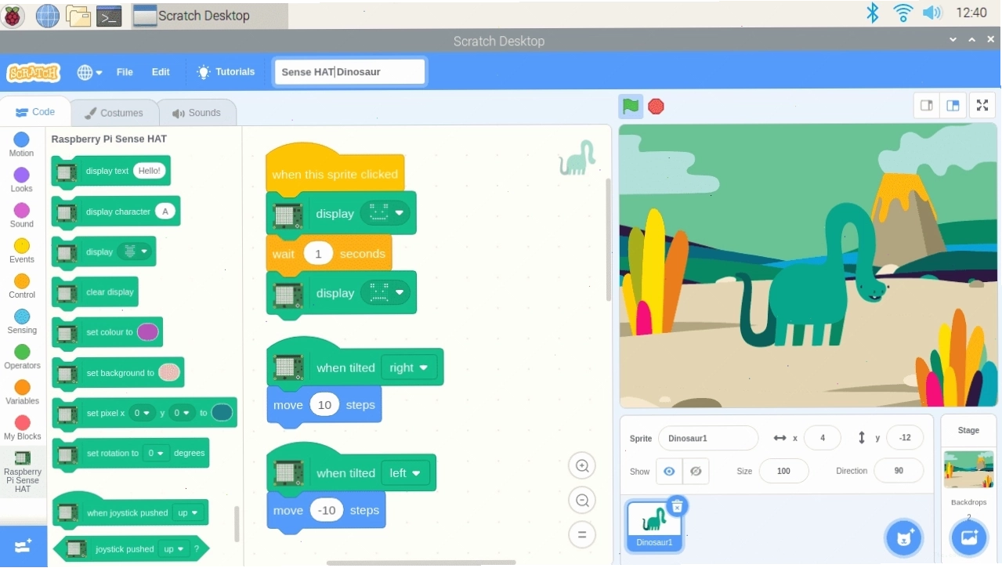
Task: Open the Wi-Fi network menu
Action: click(903, 13)
